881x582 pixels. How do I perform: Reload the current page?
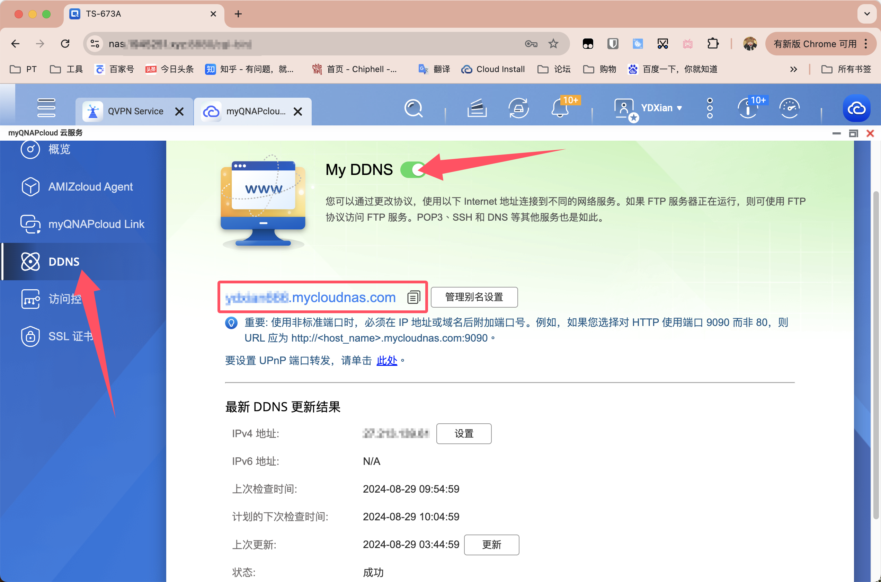65,44
